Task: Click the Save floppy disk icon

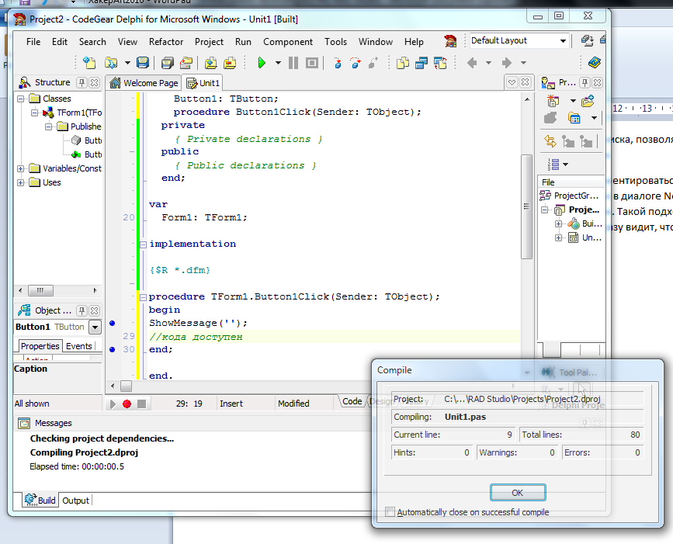Action: (x=143, y=63)
